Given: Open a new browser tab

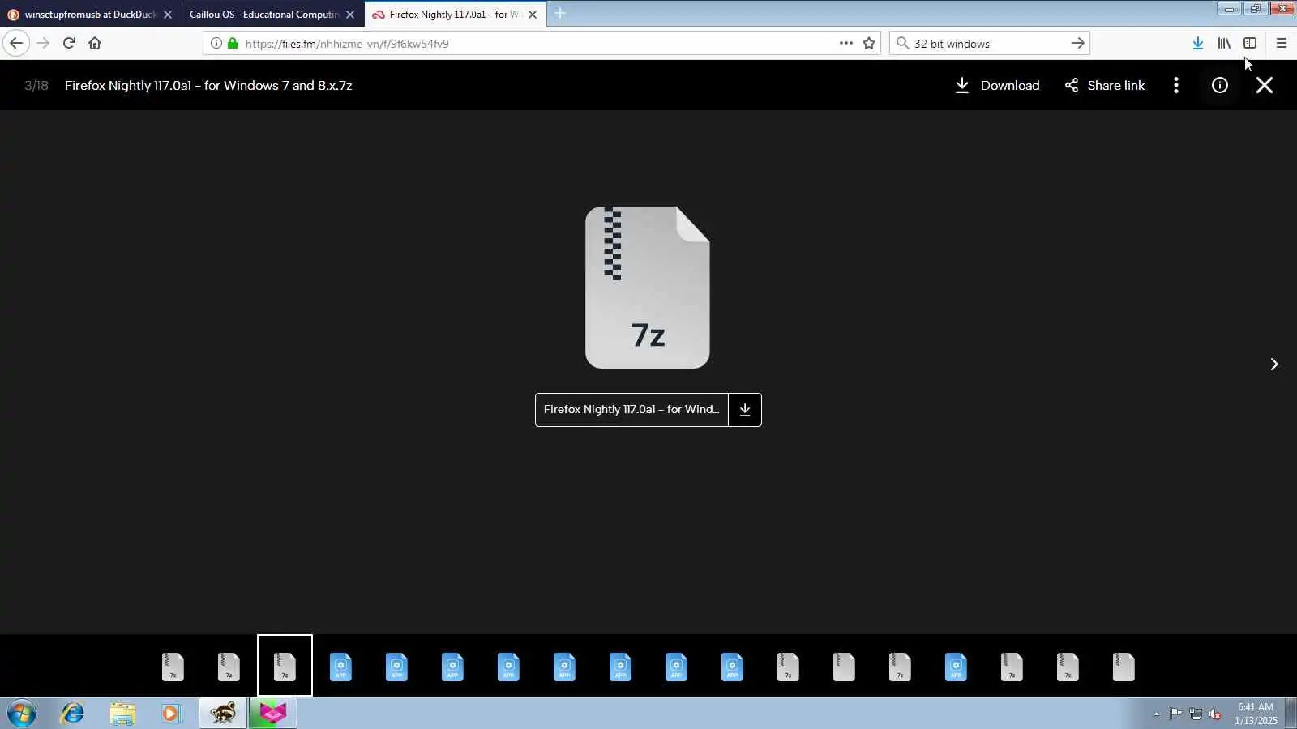Looking at the screenshot, I should [560, 14].
